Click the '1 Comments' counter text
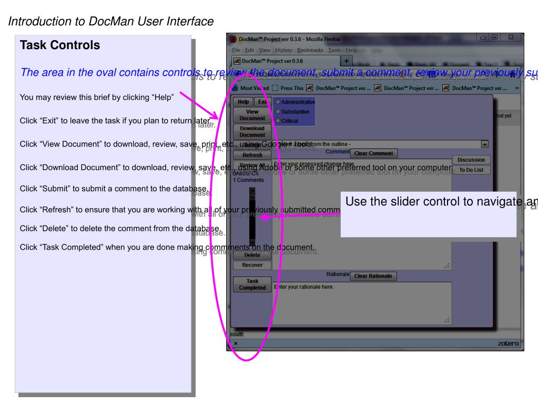The height and width of the screenshot is (404, 538). click(x=248, y=180)
